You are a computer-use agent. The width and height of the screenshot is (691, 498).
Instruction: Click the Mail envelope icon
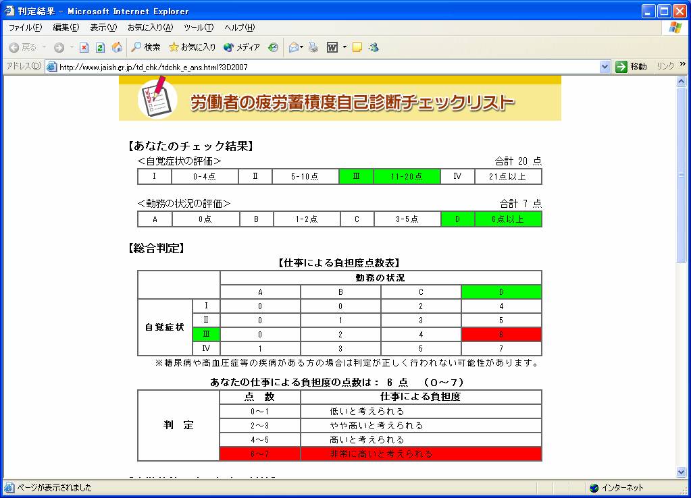pyautogui.click(x=294, y=47)
